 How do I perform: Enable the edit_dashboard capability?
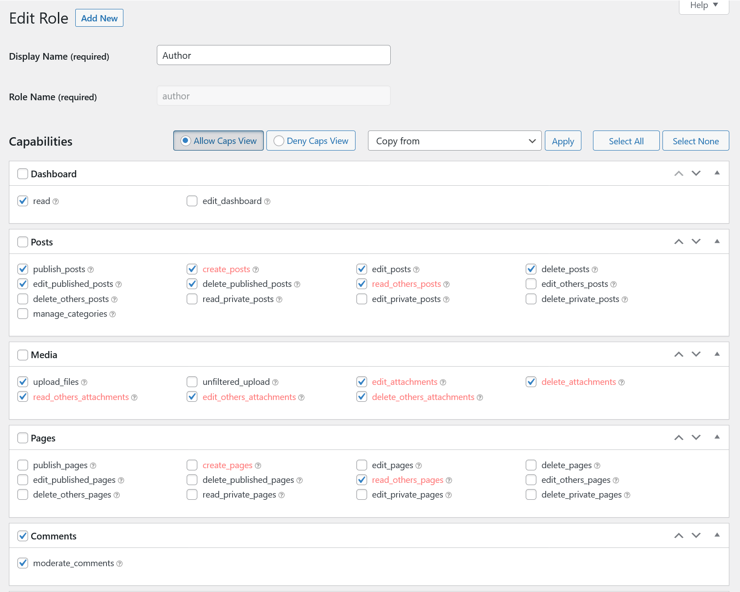click(x=192, y=201)
